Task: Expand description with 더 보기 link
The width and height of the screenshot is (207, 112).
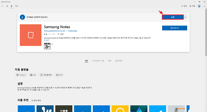Action: (x=47, y=40)
